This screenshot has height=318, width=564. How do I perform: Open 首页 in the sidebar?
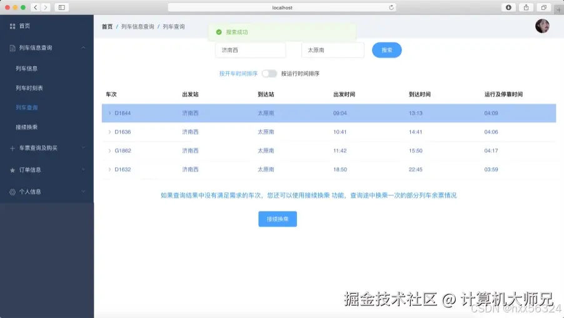pyautogui.click(x=24, y=26)
